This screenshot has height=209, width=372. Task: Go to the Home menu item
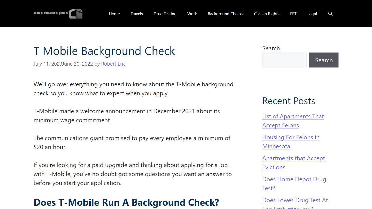(x=114, y=14)
